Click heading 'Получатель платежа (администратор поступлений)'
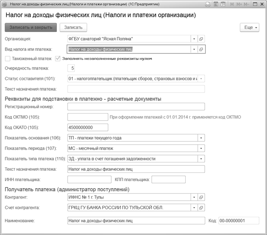Viewport: 267px width, 235px height. click(x=67, y=189)
